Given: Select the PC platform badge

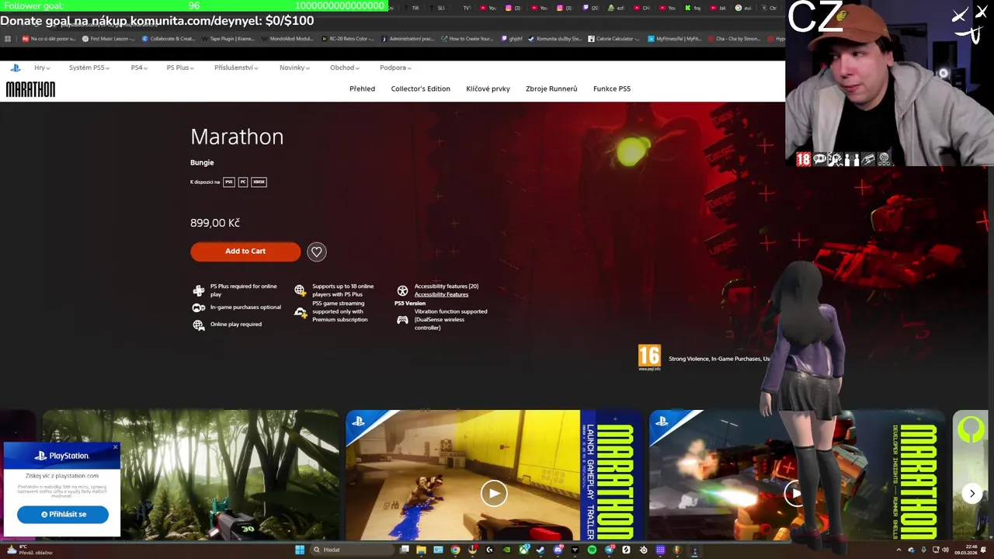Looking at the screenshot, I should 242,182.
